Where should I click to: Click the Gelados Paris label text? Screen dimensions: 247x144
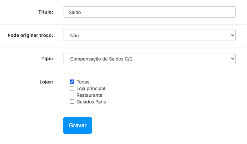click(x=91, y=102)
